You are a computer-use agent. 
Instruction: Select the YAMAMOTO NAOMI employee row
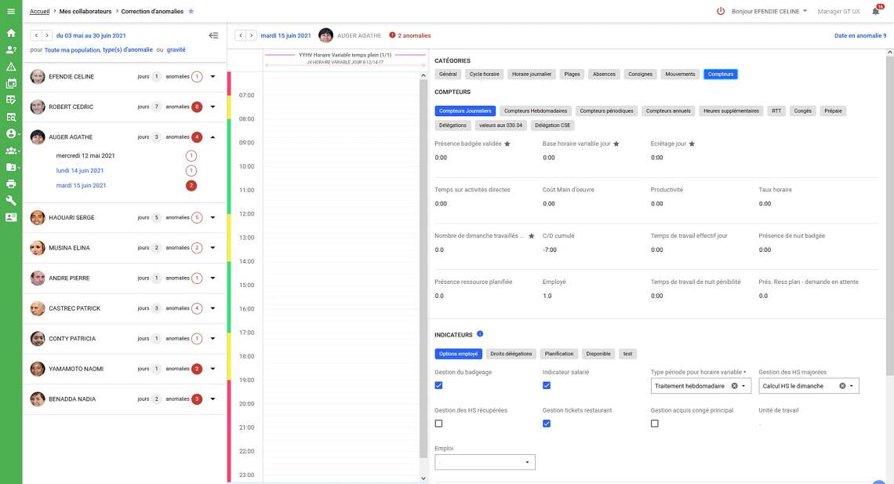pyautogui.click(x=124, y=369)
